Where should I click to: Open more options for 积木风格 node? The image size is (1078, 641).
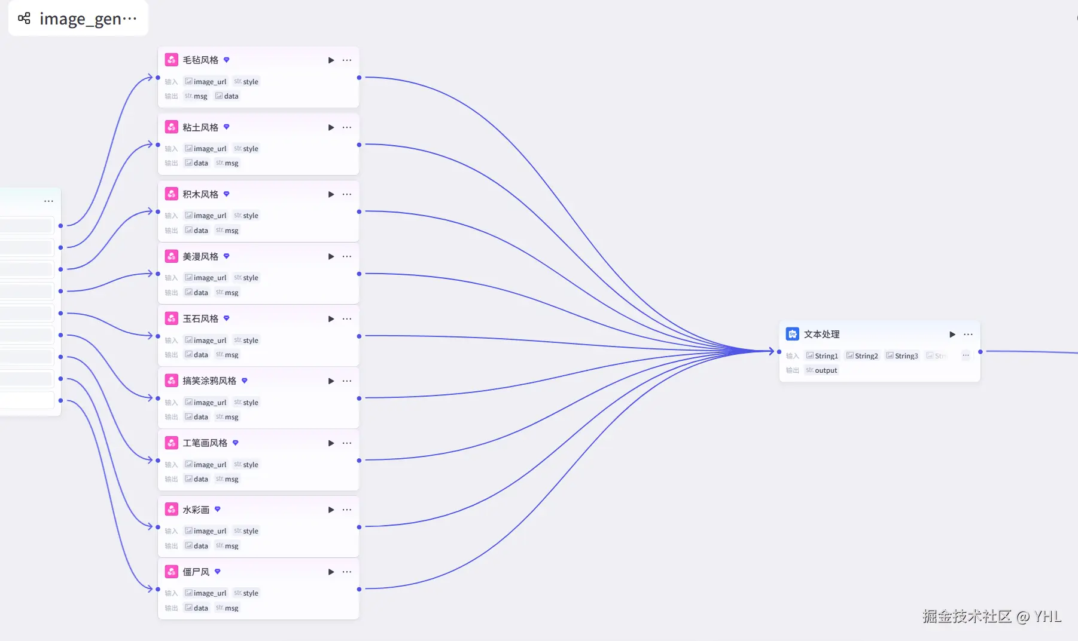[347, 194]
